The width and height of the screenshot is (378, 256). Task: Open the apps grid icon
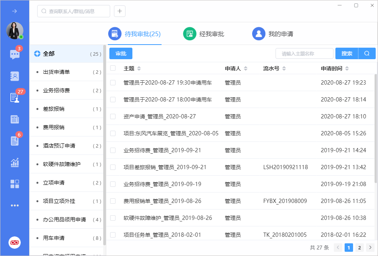[15, 184]
